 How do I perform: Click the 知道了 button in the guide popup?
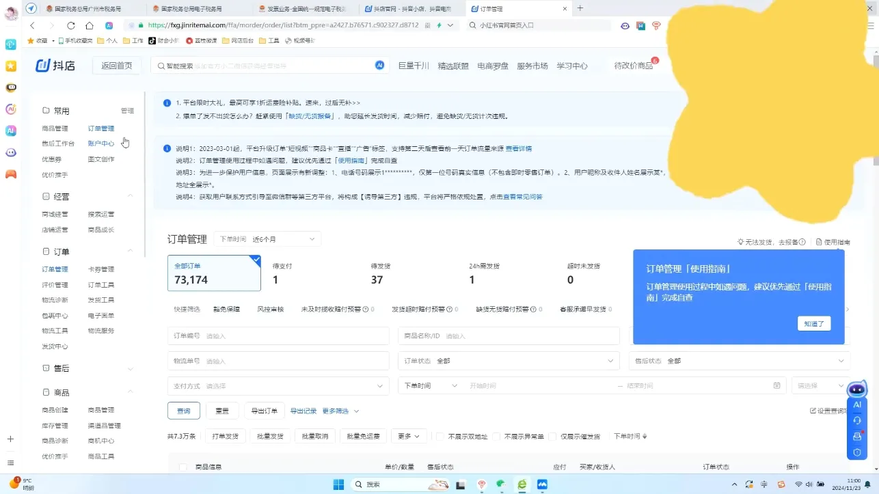pyautogui.click(x=813, y=323)
